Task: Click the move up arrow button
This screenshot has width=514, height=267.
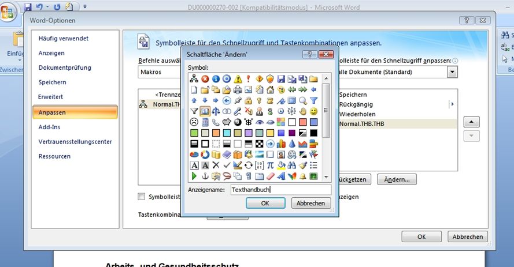Action: click(x=471, y=122)
